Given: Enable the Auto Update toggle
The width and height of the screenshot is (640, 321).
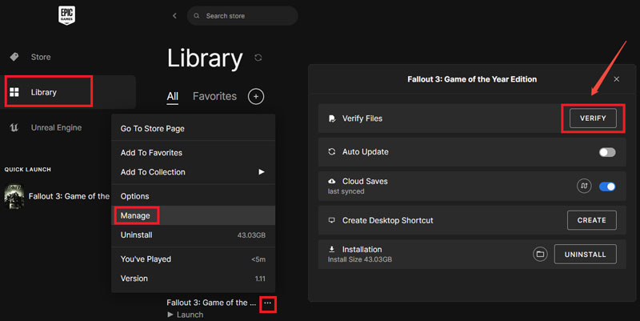Looking at the screenshot, I should [607, 152].
